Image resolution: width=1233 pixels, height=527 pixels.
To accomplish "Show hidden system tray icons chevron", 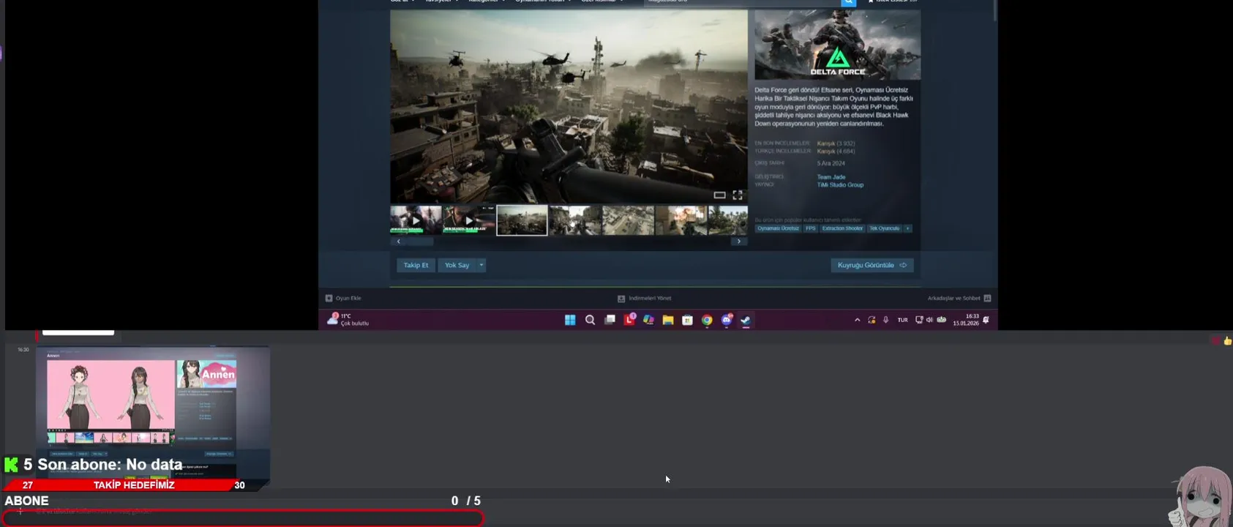I will pyautogui.click(x=858, y=320).
